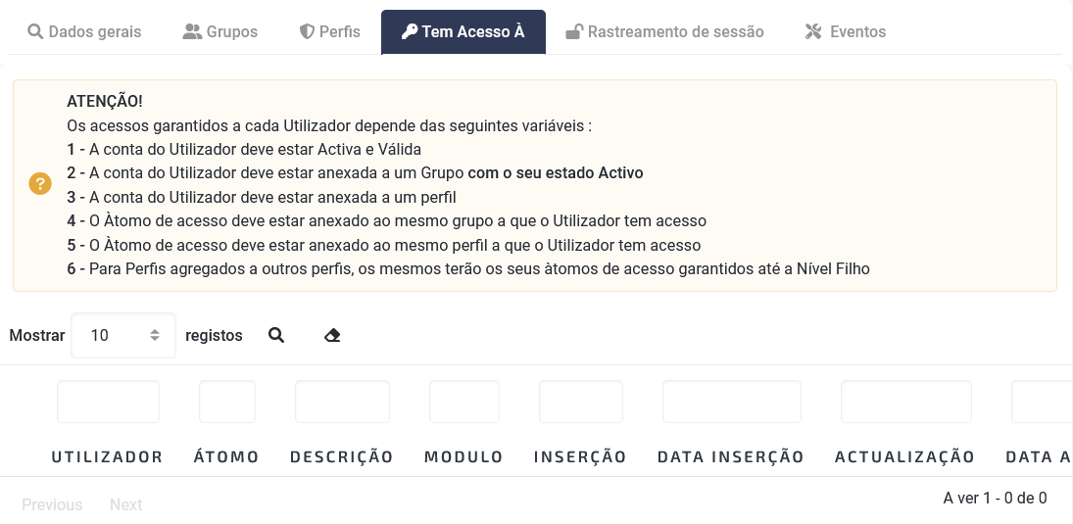The width and height of the screenshot is (1073, 524).
Task: Open the Eventos tab
Action: coord(845,31)
